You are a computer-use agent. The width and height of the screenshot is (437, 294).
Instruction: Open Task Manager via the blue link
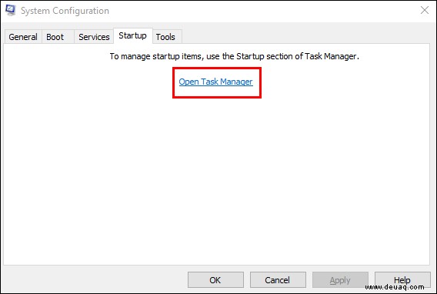tap(215, 82)
